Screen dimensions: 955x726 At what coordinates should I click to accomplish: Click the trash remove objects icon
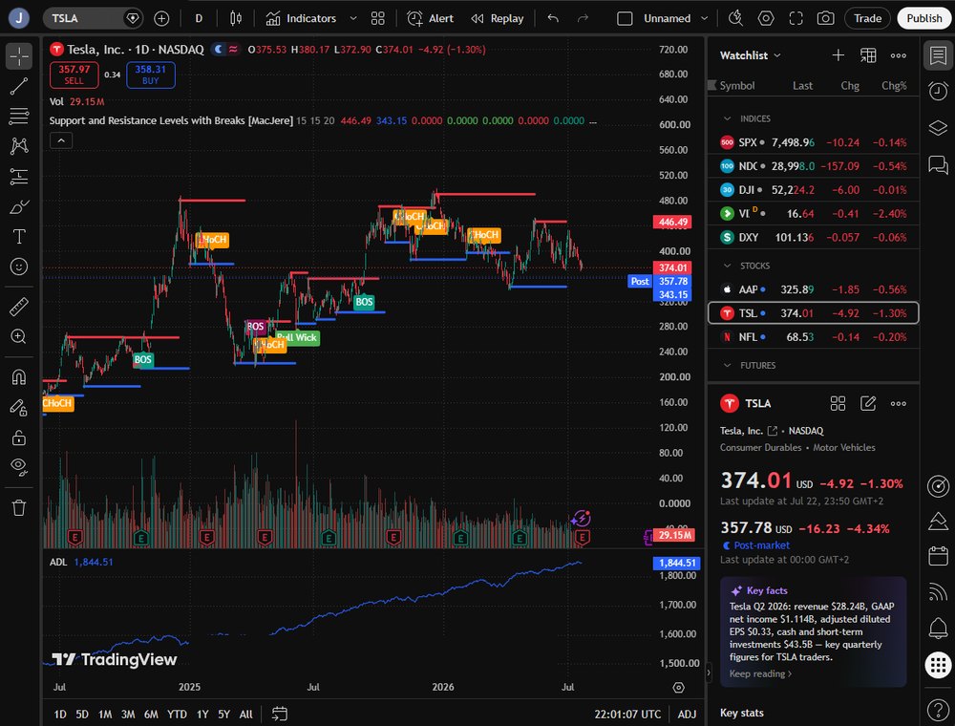click(x=19, y=507)
